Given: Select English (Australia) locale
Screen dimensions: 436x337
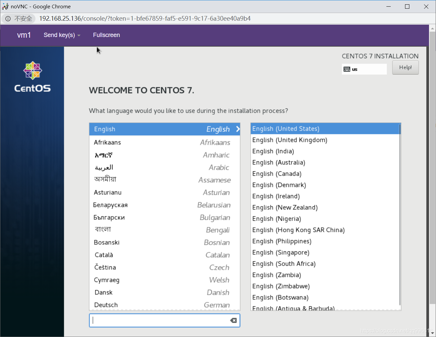Looking at the screenshot, I should (x=325, y=162).
